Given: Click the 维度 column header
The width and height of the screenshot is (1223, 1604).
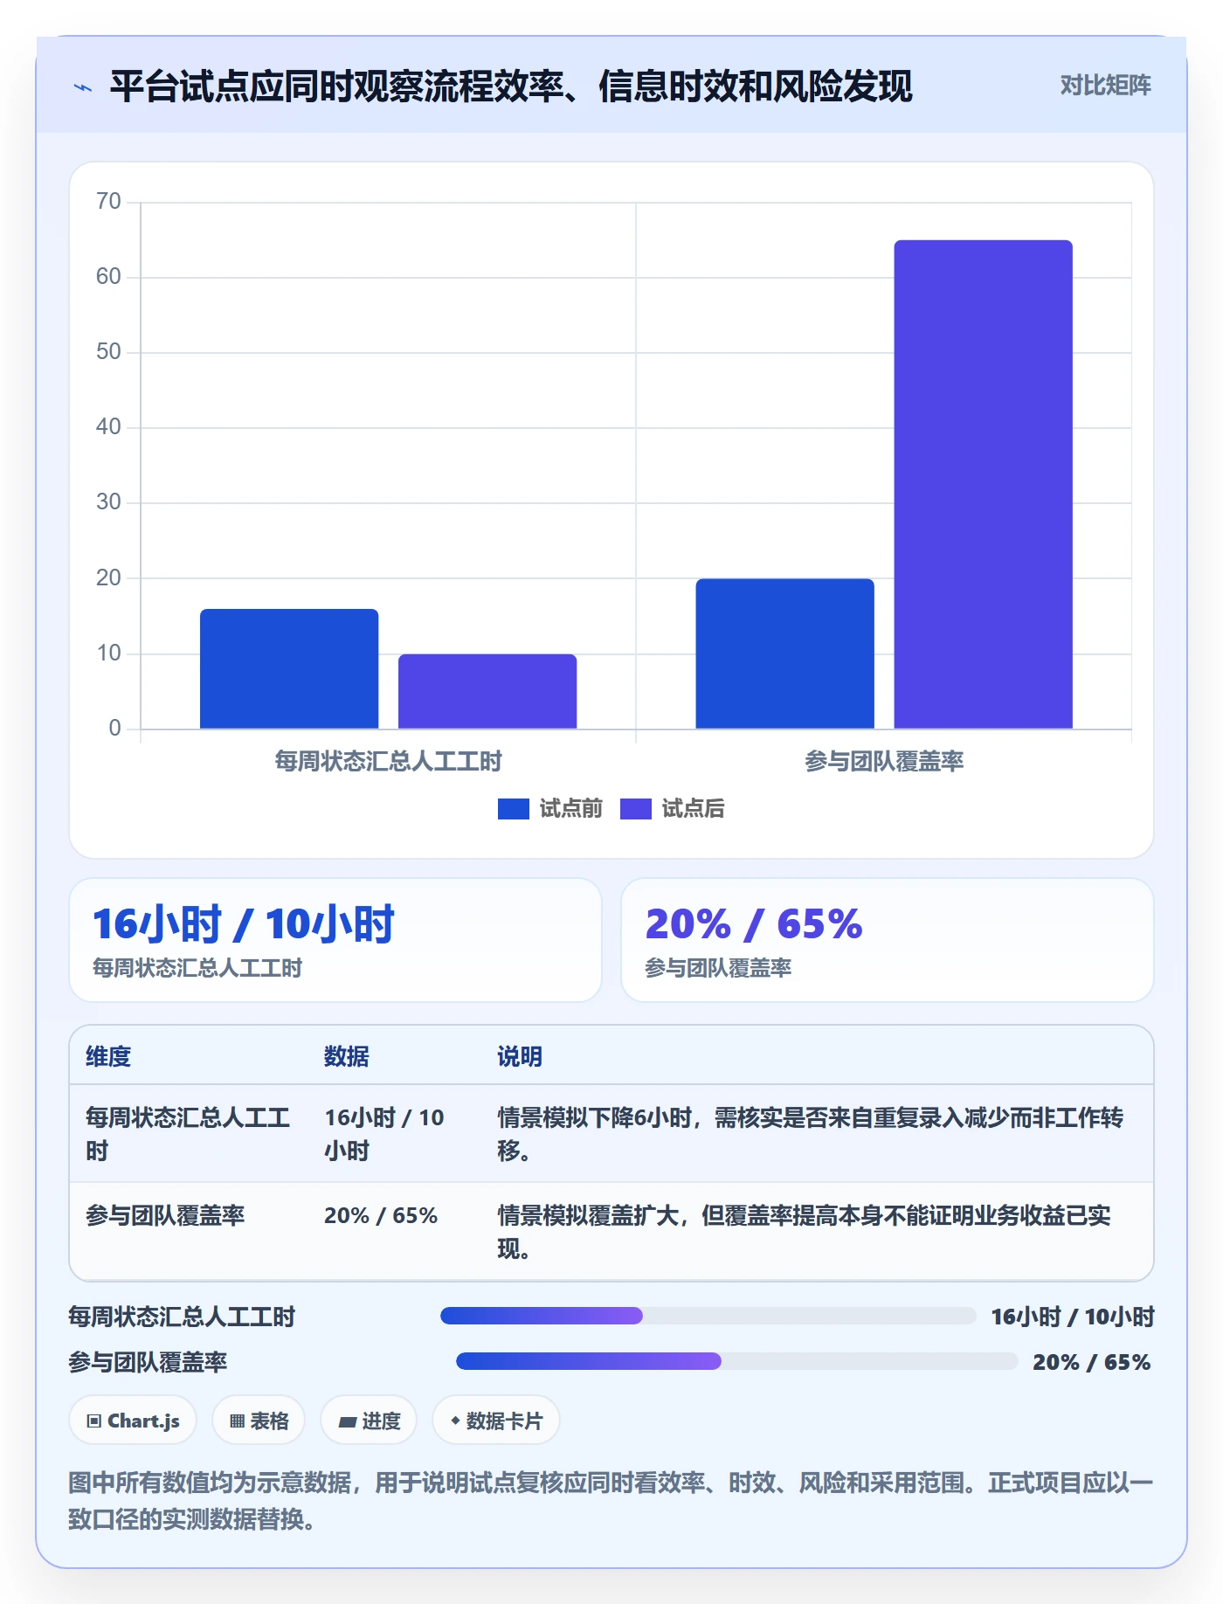Looking at the screenshot, I should coord(108,1056).
